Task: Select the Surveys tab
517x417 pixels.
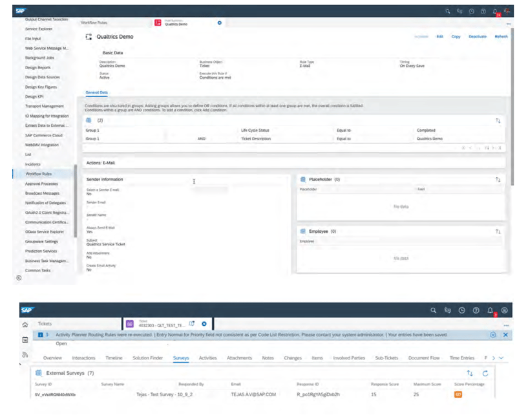Action: click(x=181, y=358)
